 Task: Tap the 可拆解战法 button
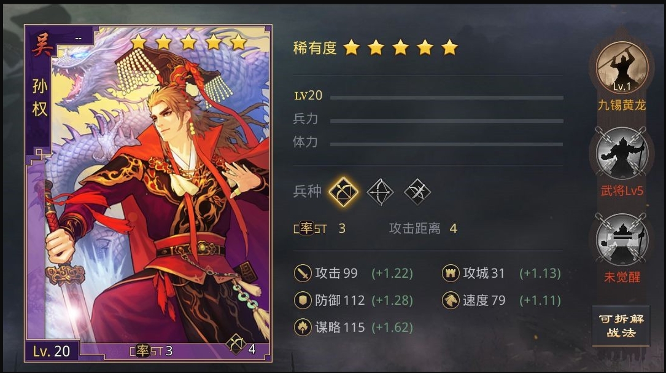(621, 326)
